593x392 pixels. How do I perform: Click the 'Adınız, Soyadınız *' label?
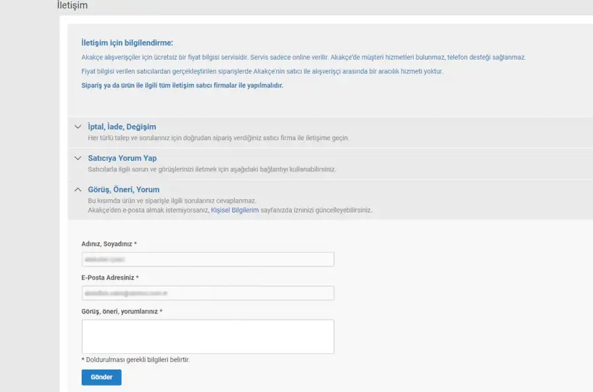click(109, 244)
